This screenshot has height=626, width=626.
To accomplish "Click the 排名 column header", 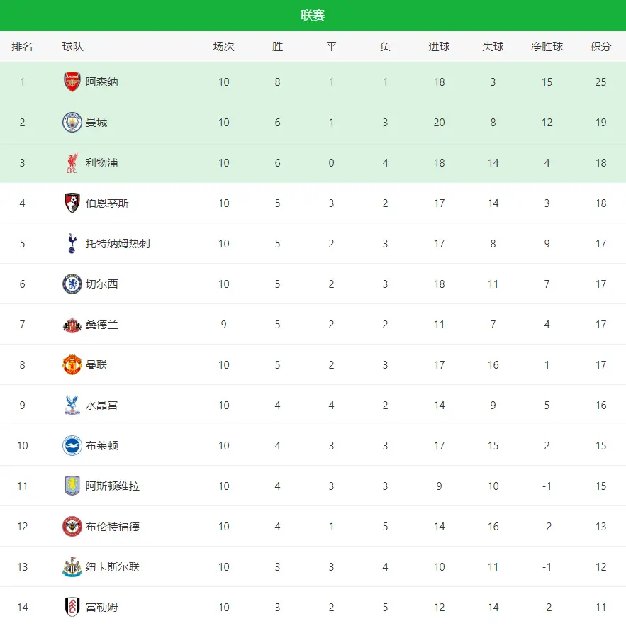I will pyautogui.click(x=22, y=47).
